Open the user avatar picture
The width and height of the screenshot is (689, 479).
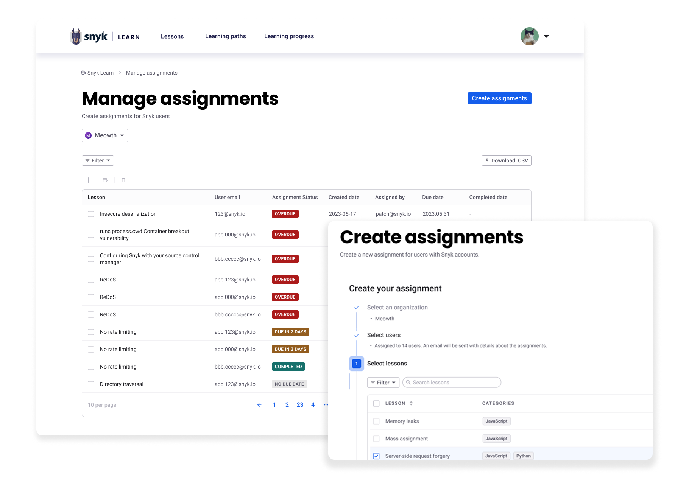530,36
